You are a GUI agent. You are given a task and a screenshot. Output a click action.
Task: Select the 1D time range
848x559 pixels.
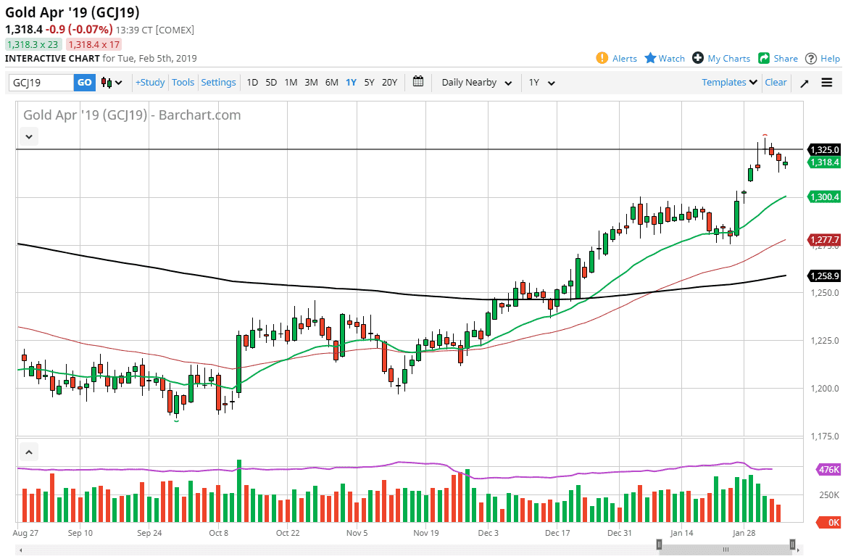(x=252, y=83)
